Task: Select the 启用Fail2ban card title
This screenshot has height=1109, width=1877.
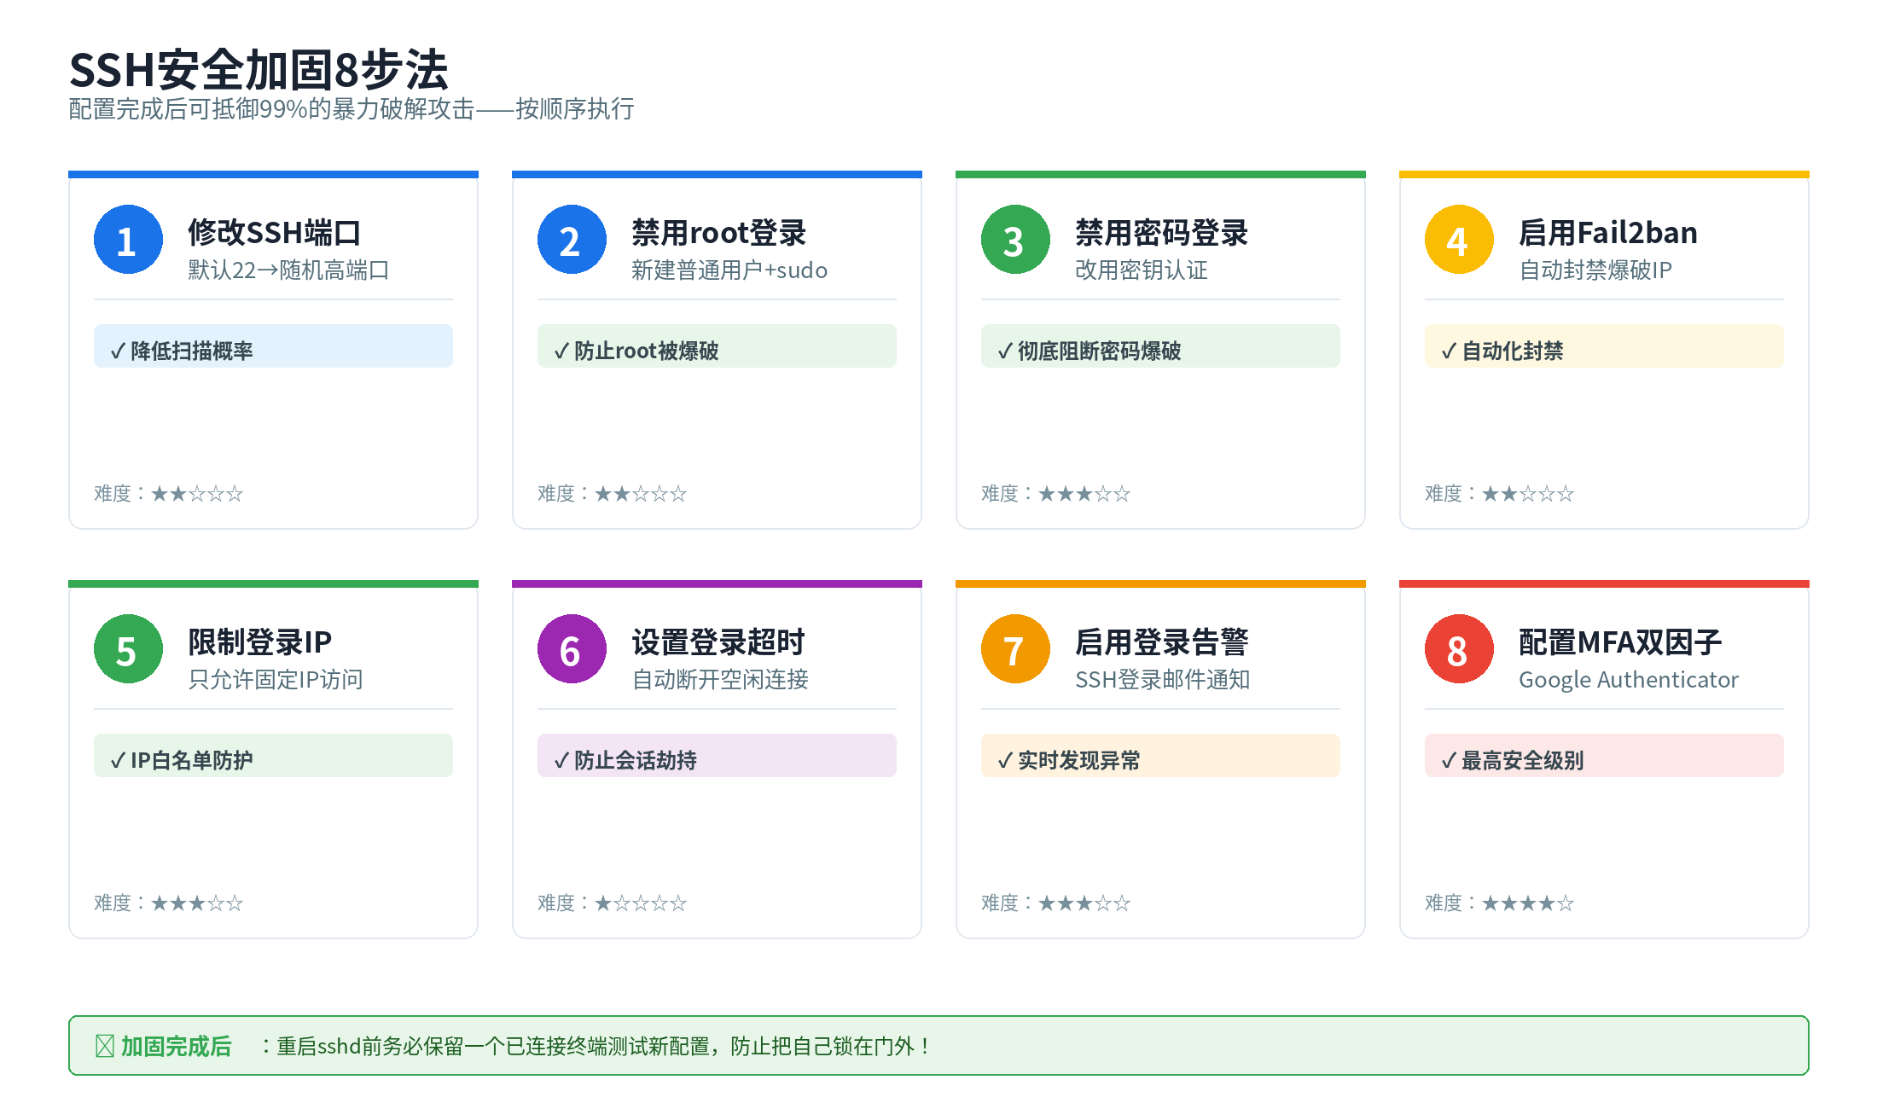Action: [1607, 232]
